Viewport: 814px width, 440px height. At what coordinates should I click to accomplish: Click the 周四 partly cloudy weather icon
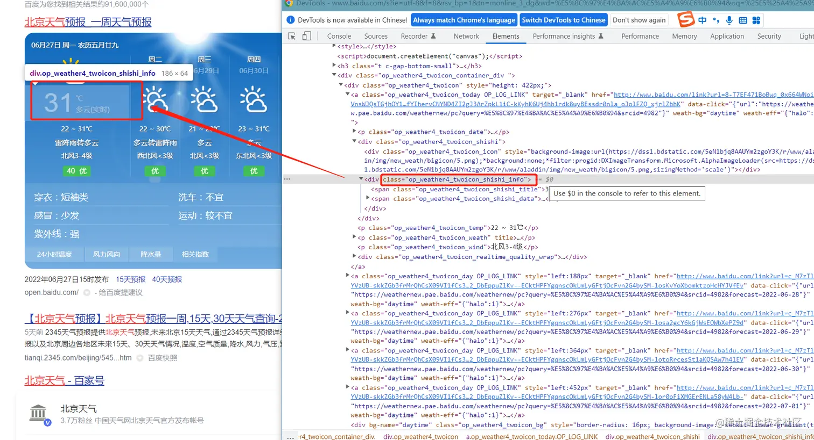(x=254, y=99)
